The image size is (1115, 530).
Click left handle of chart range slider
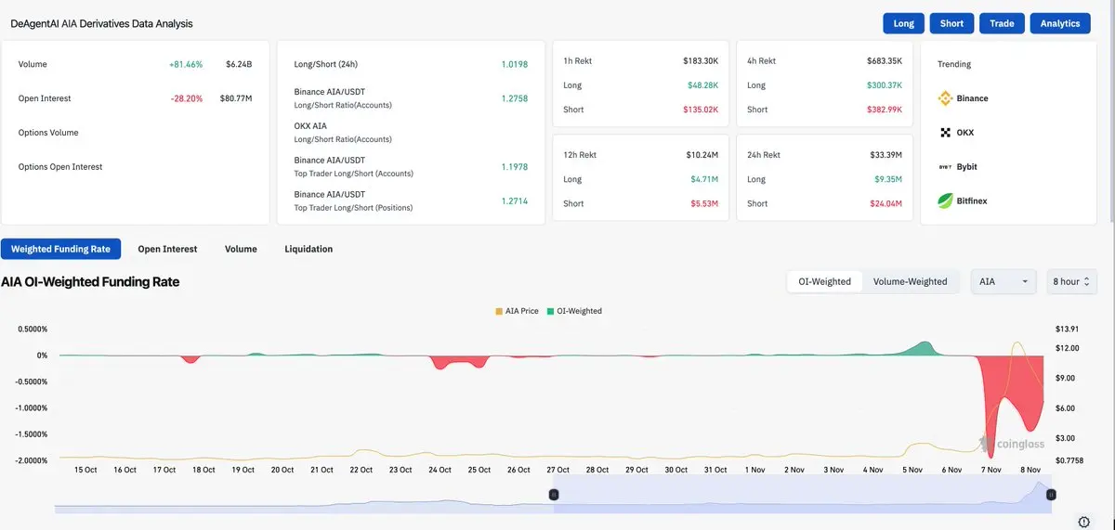(x=554, y=496)
